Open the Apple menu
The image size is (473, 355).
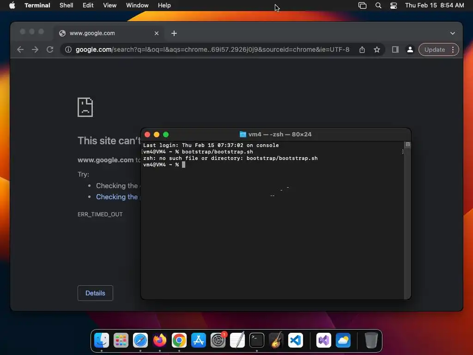pyautogui.click(x=12, y=6)
